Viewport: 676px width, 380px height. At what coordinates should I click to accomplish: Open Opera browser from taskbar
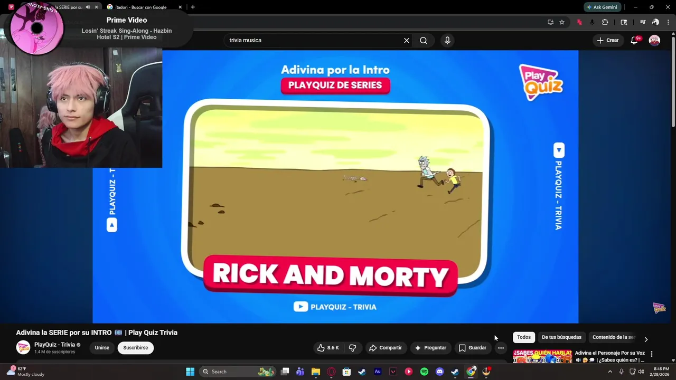pyautogui.click(x=331, y=372)
